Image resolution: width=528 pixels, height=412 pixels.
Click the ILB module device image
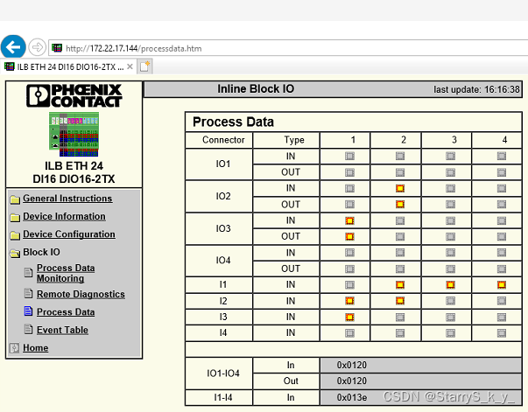click(x=74, y=134)
